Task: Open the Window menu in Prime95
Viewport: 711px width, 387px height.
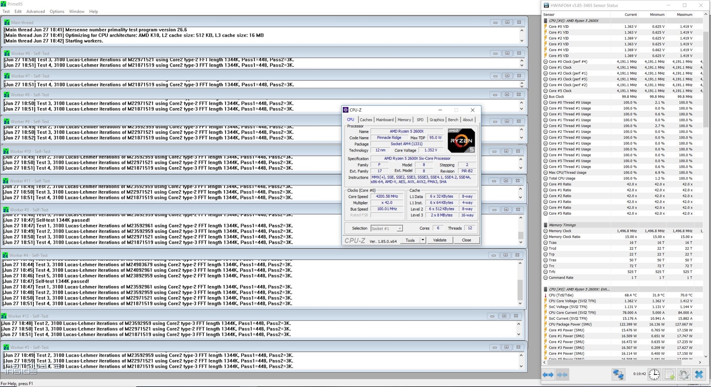Action: pyautogui.click(x=77, y=11)
